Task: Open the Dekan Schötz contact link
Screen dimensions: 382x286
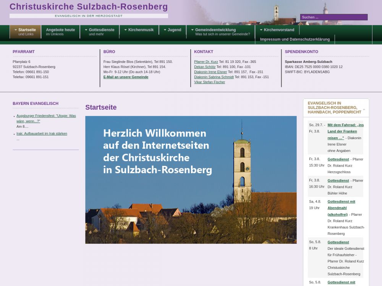Action: [x=205, y=67]
